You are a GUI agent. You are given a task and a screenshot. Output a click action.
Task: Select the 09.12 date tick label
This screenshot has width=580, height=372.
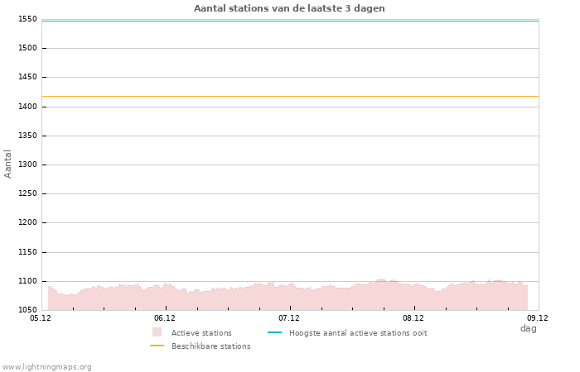(x=538, y=317)
